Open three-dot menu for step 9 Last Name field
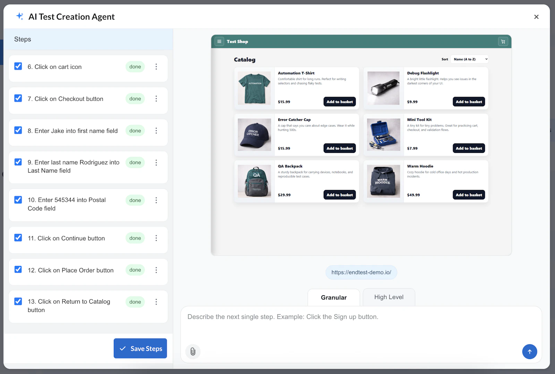 coord(156,163)
